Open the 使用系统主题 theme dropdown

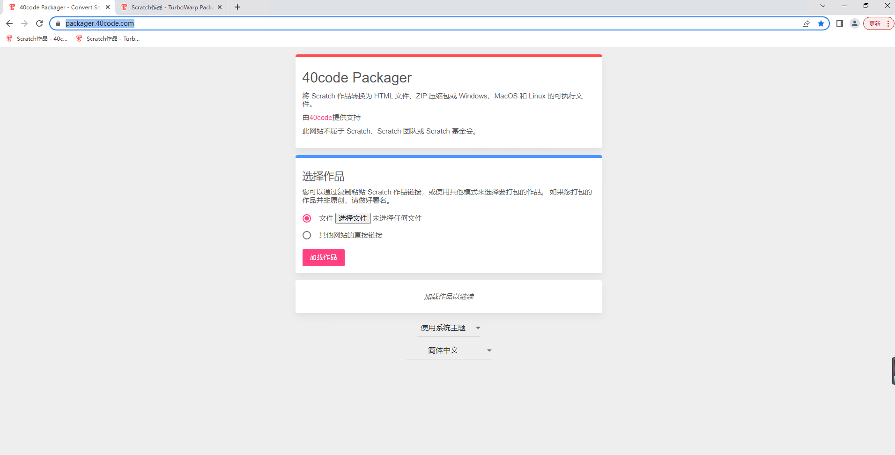(449, 328)
